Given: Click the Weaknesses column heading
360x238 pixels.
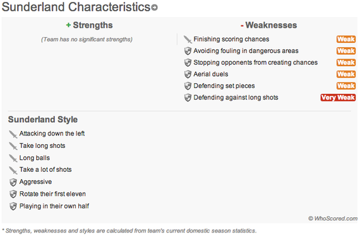Looking at the screenshot, I should [268, 25].
